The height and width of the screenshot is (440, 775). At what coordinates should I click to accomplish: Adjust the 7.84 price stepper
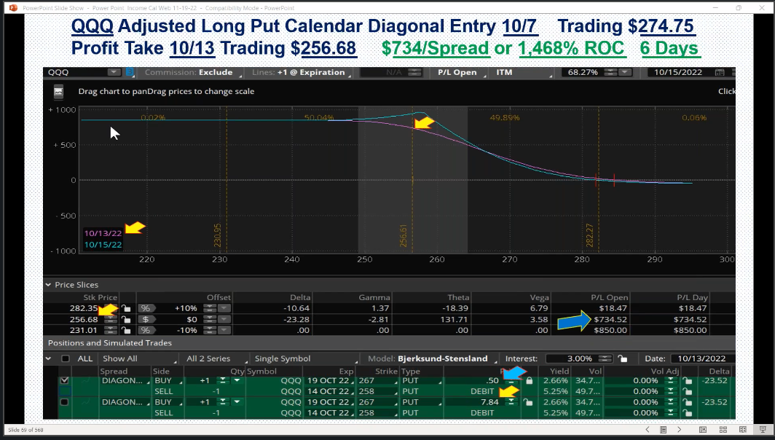(511, 402)
